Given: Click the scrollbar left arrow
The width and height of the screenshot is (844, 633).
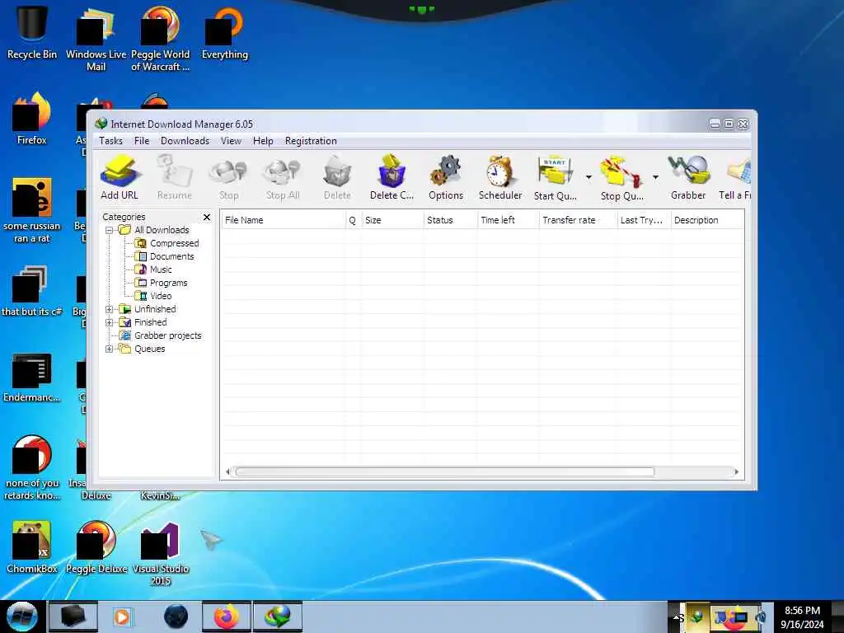Looking at the screenshot, I should 227,472.
